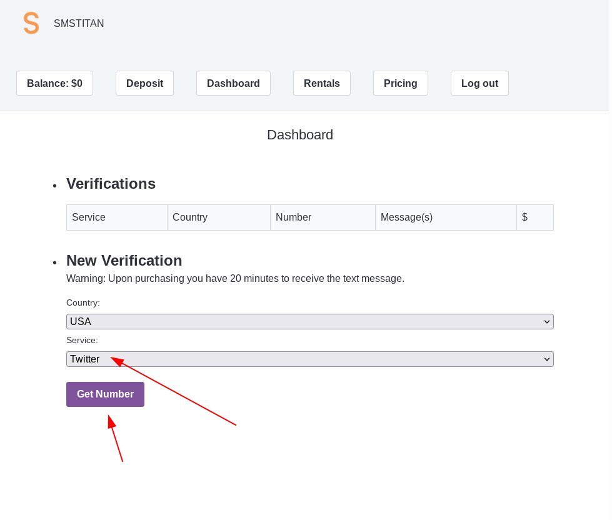Select the $ column header
The width and height of the screenshot is (612, 520).
[x=534, y=217]
